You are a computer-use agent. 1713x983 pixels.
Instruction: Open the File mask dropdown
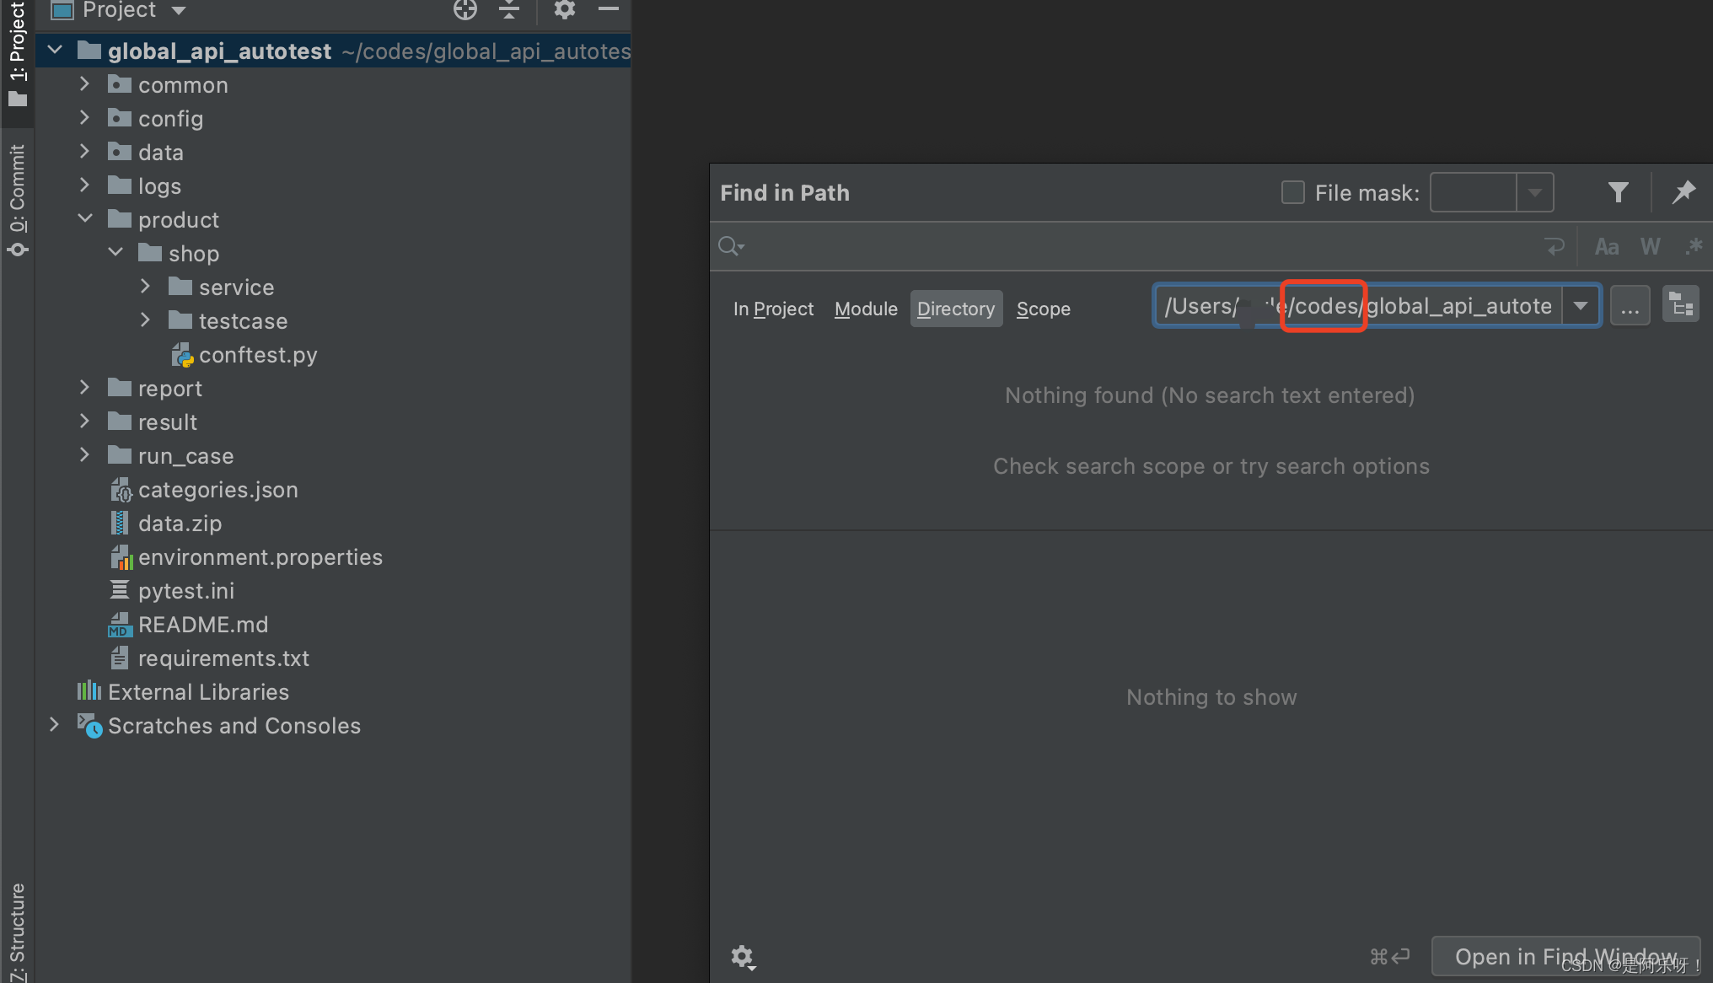(x=1534, y=193)
